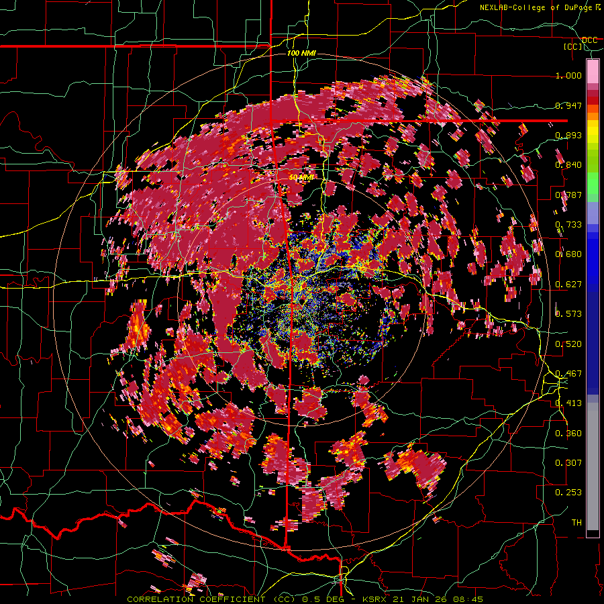Image resolution: width=604 pixels, height=604 pixels.
Task: Click the [CC] unit label
Action: [573, 46]
